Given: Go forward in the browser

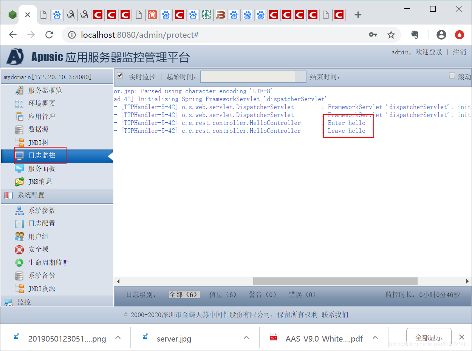Looking at the screenshot, I should (x=31, y=35).
